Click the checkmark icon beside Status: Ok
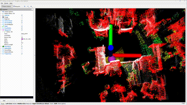This screenshot has height=105, width=187. (x=5, y=32)
